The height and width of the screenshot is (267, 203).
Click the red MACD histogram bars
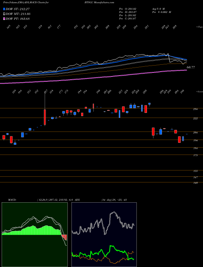click(64, 237)
